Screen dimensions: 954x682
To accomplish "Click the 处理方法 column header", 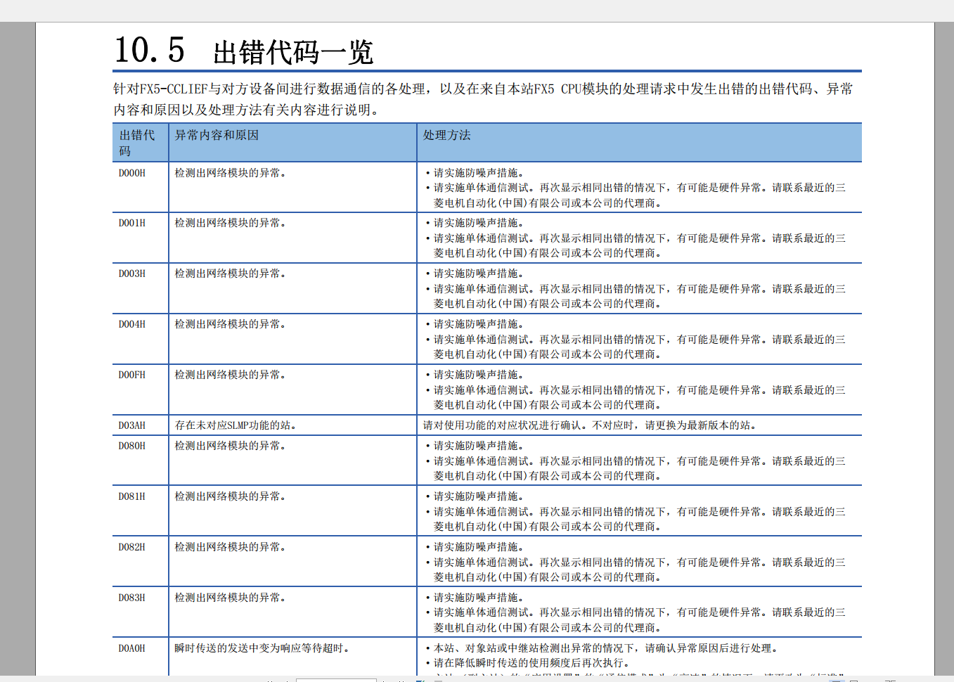I will pos(446,135).
